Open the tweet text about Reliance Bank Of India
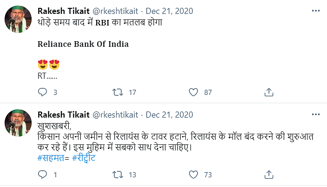The height and width of the screenshot is (187, 327). (82, 45)
